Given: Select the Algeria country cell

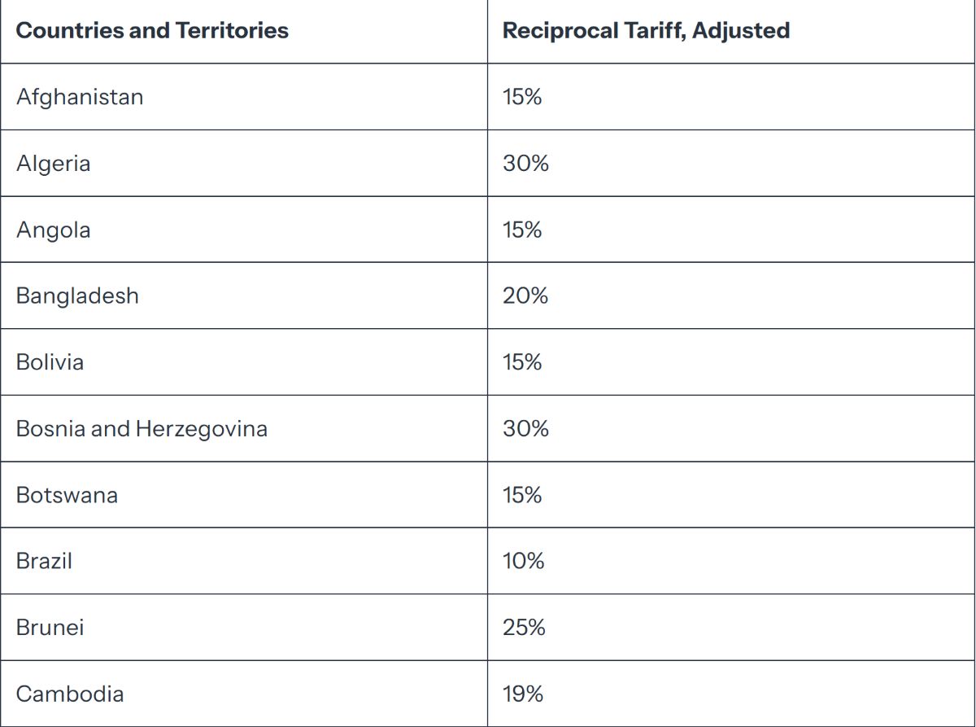Looking at the screenshot, I should coord(53,164).
